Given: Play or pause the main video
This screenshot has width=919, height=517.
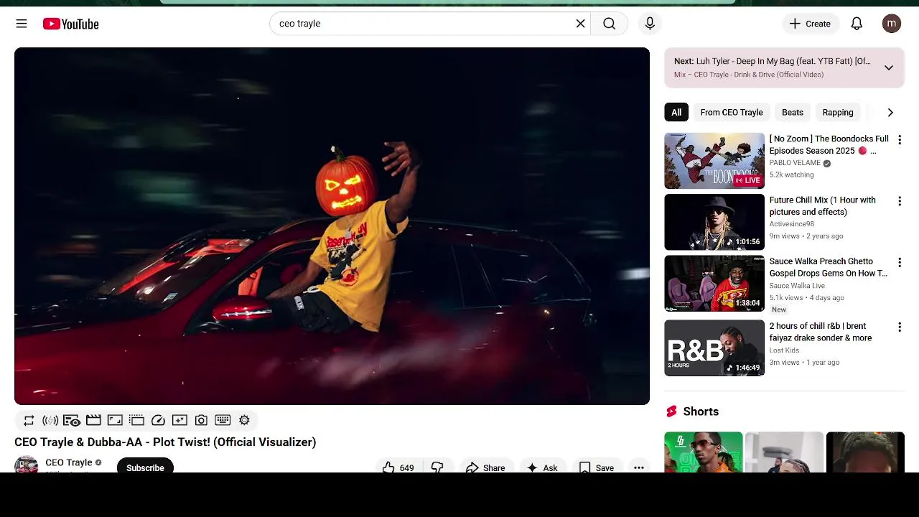Looking at the screenshot, I should [332, 225].
